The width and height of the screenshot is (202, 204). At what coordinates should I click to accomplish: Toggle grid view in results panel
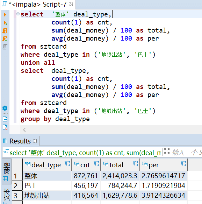coord(7,171)
